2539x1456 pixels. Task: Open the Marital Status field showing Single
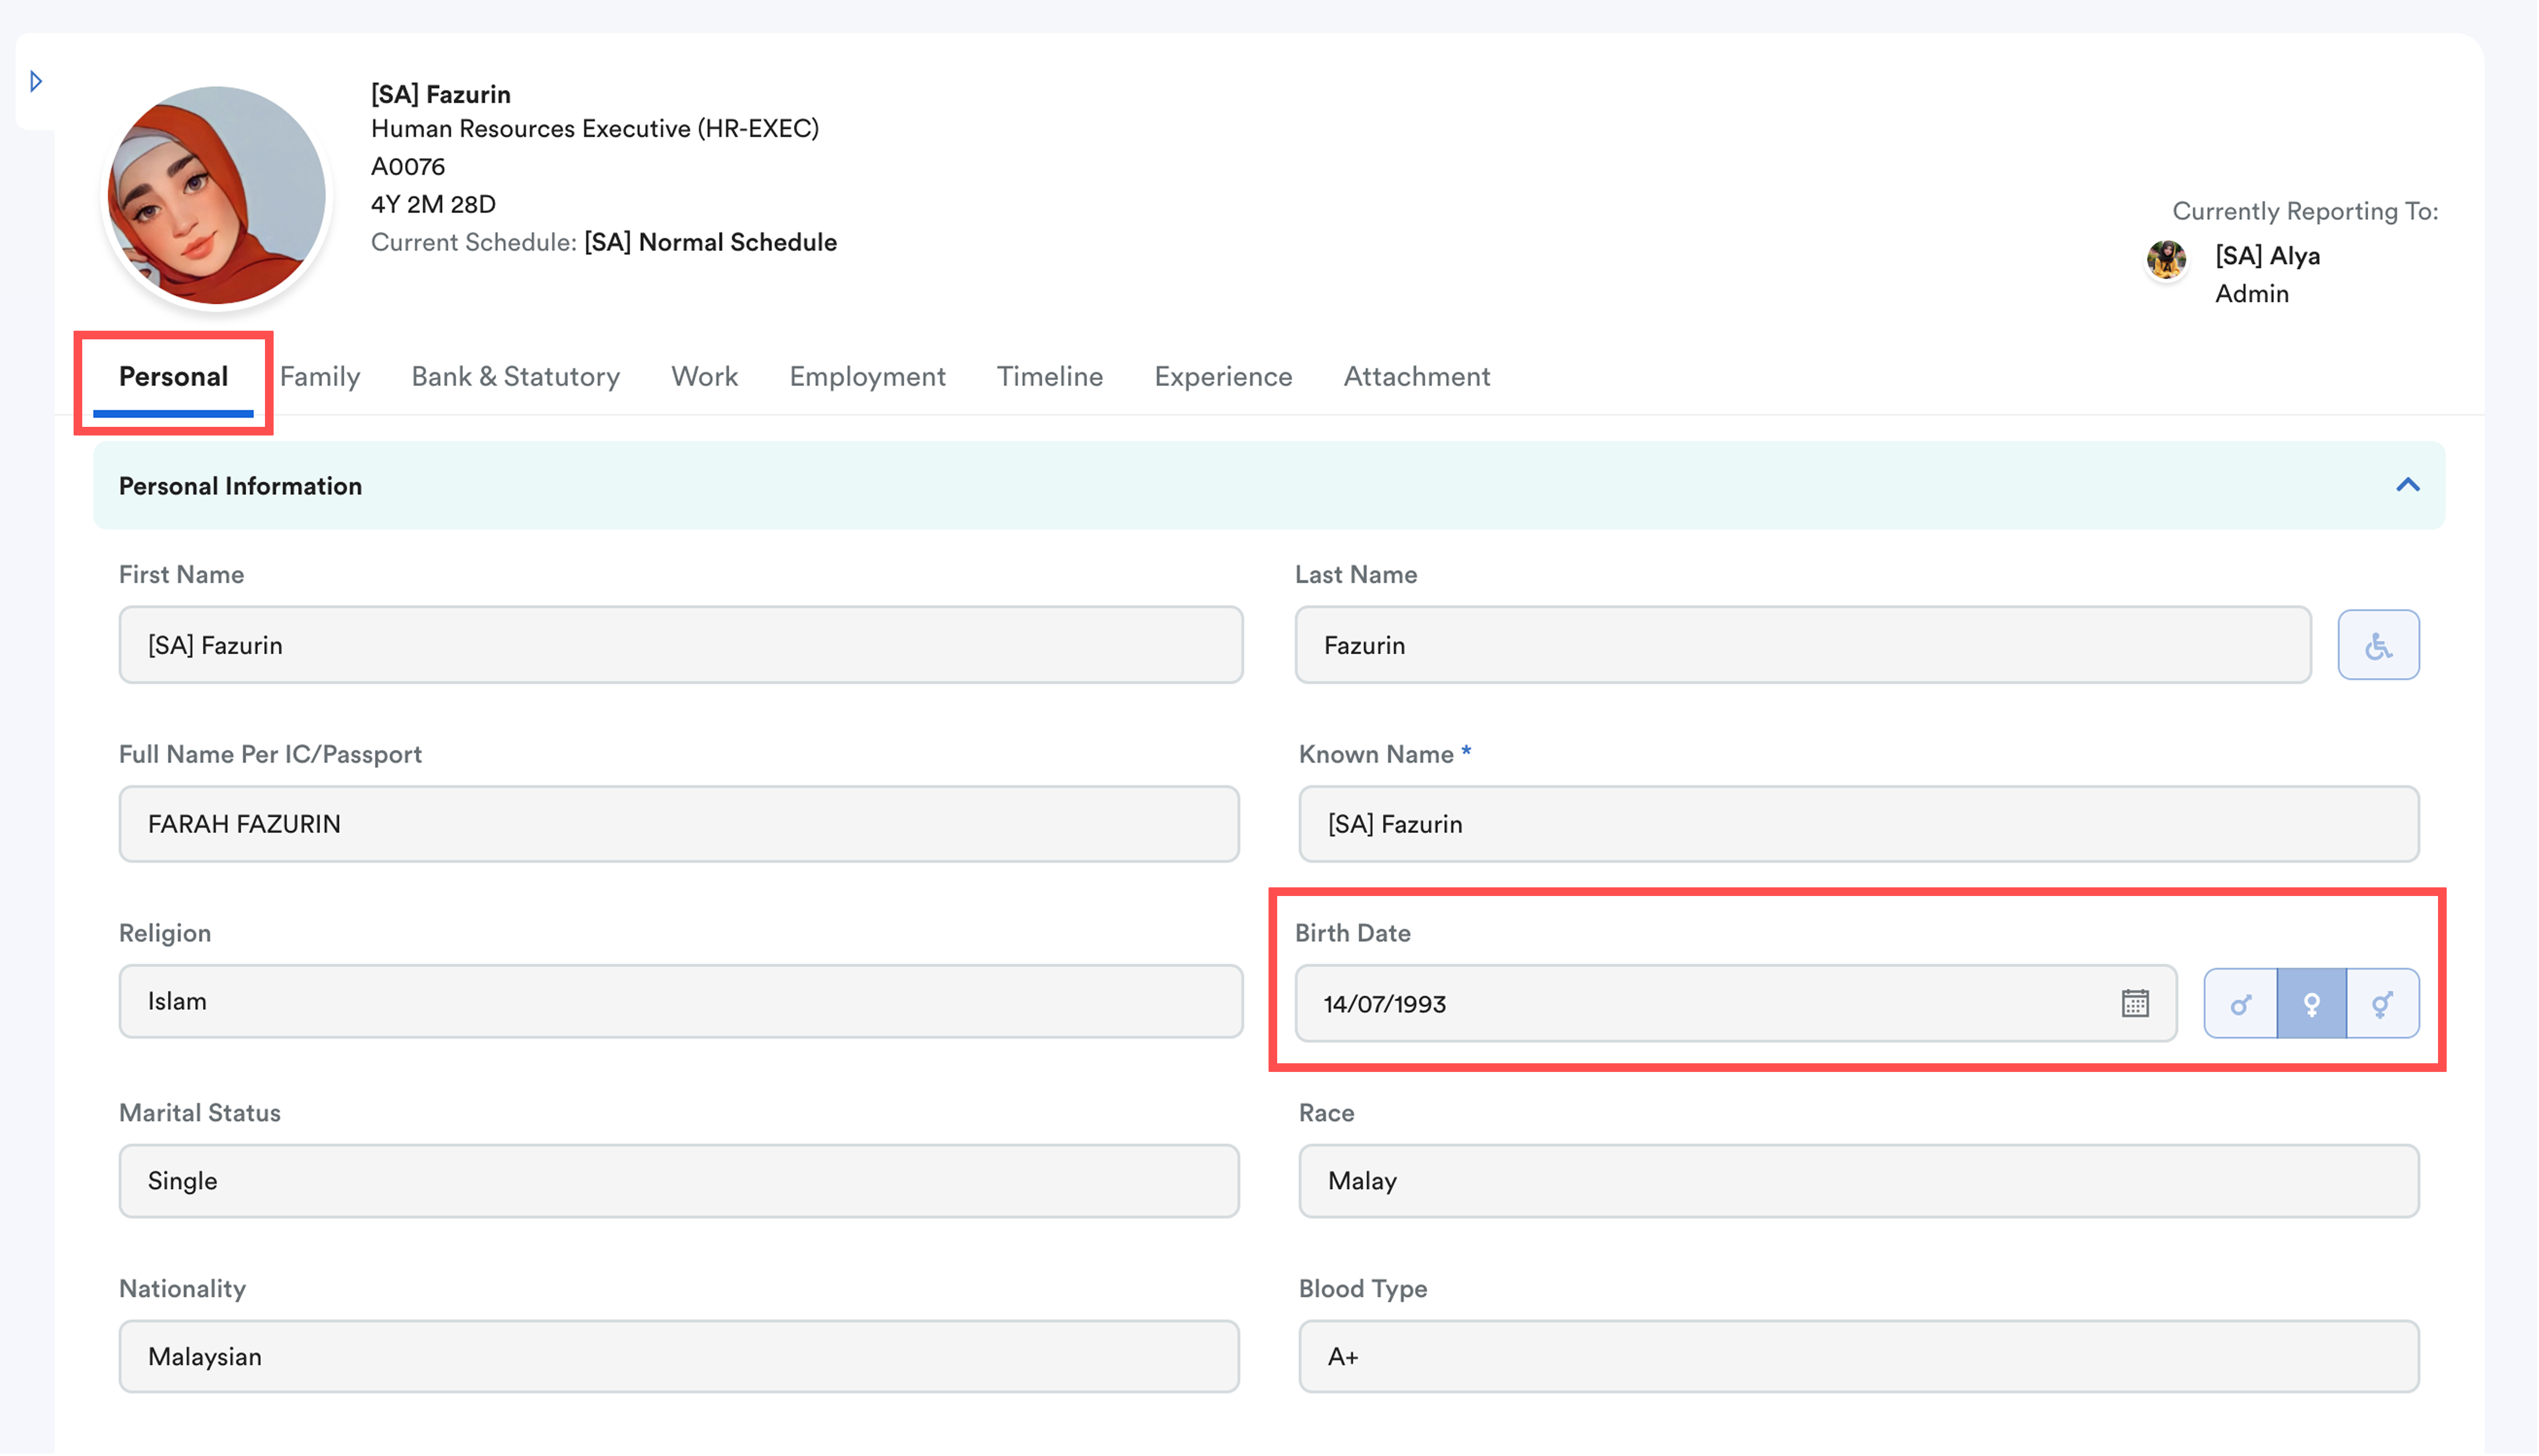click(x=678, y=1181)
